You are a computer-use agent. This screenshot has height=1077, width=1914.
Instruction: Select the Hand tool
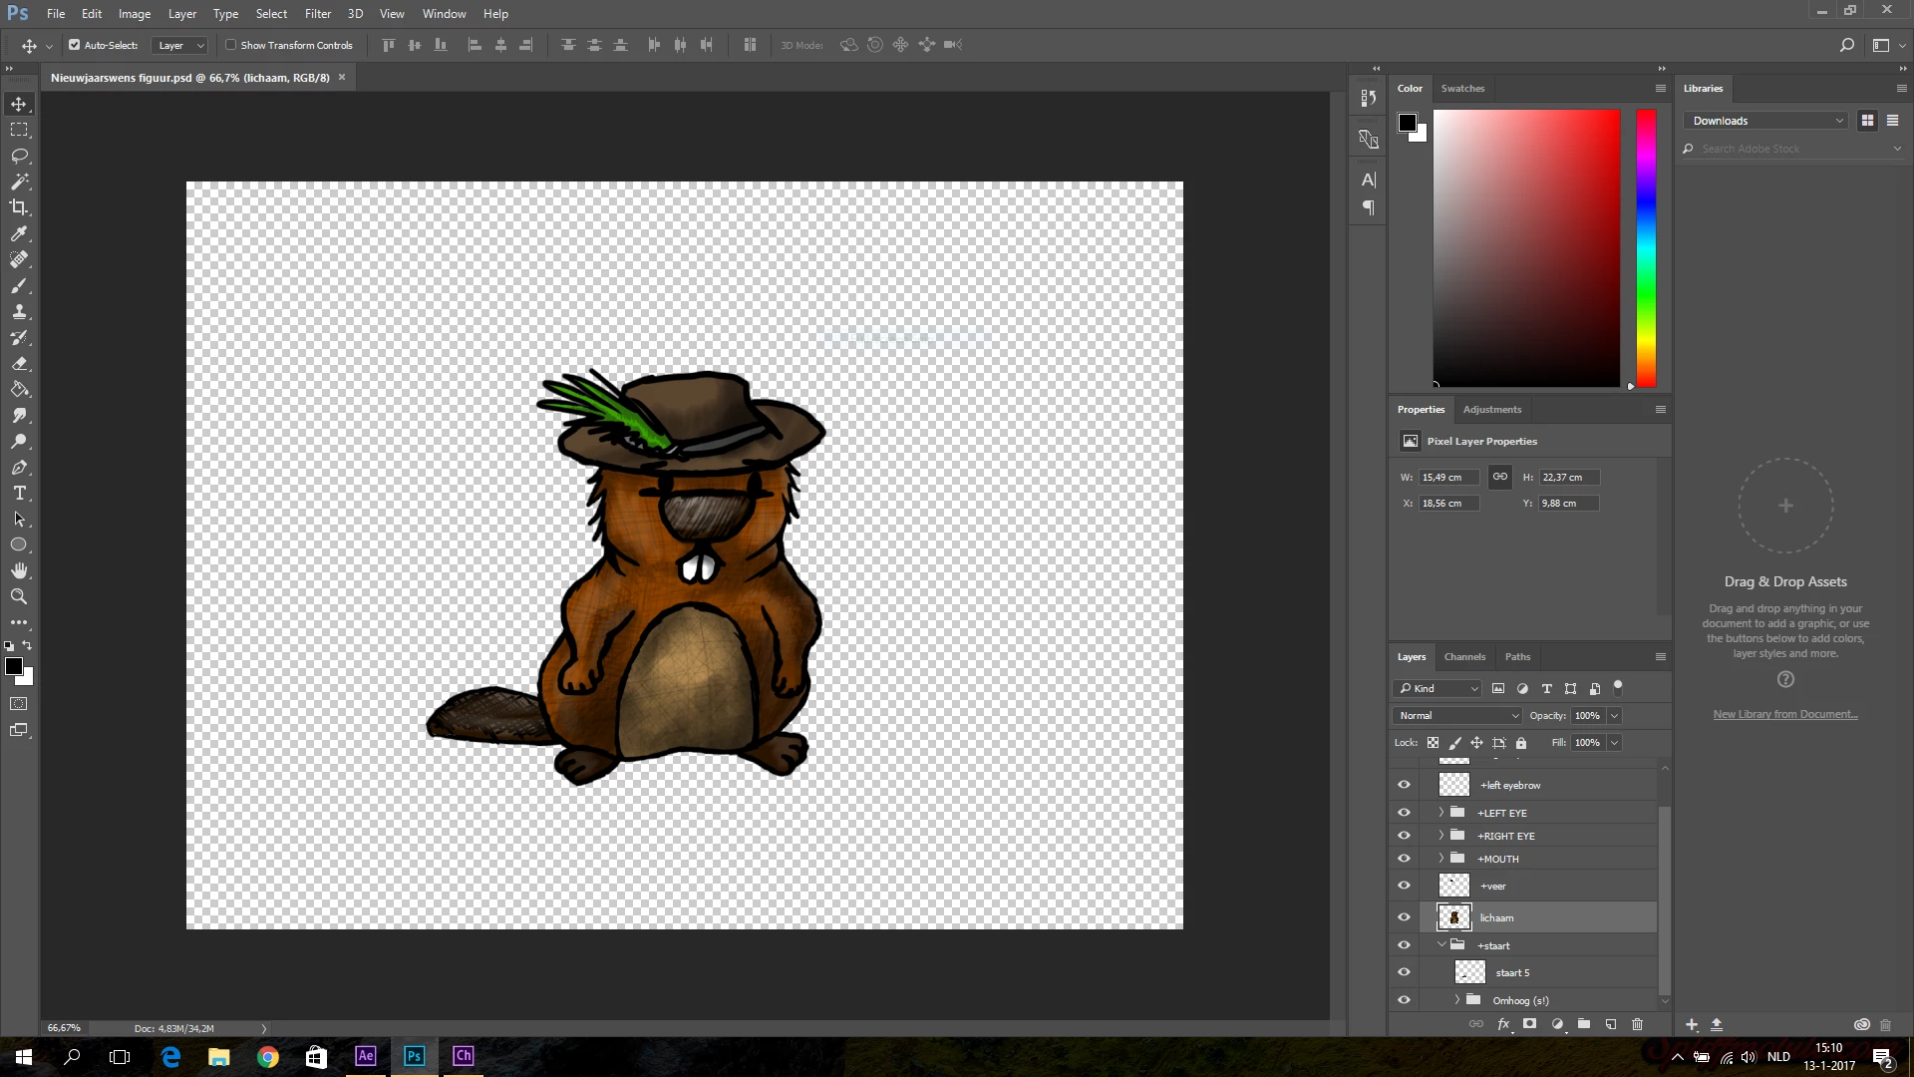[x=19, y=570]
